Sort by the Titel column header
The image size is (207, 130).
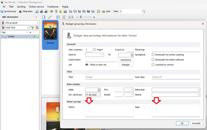[15, 32]
